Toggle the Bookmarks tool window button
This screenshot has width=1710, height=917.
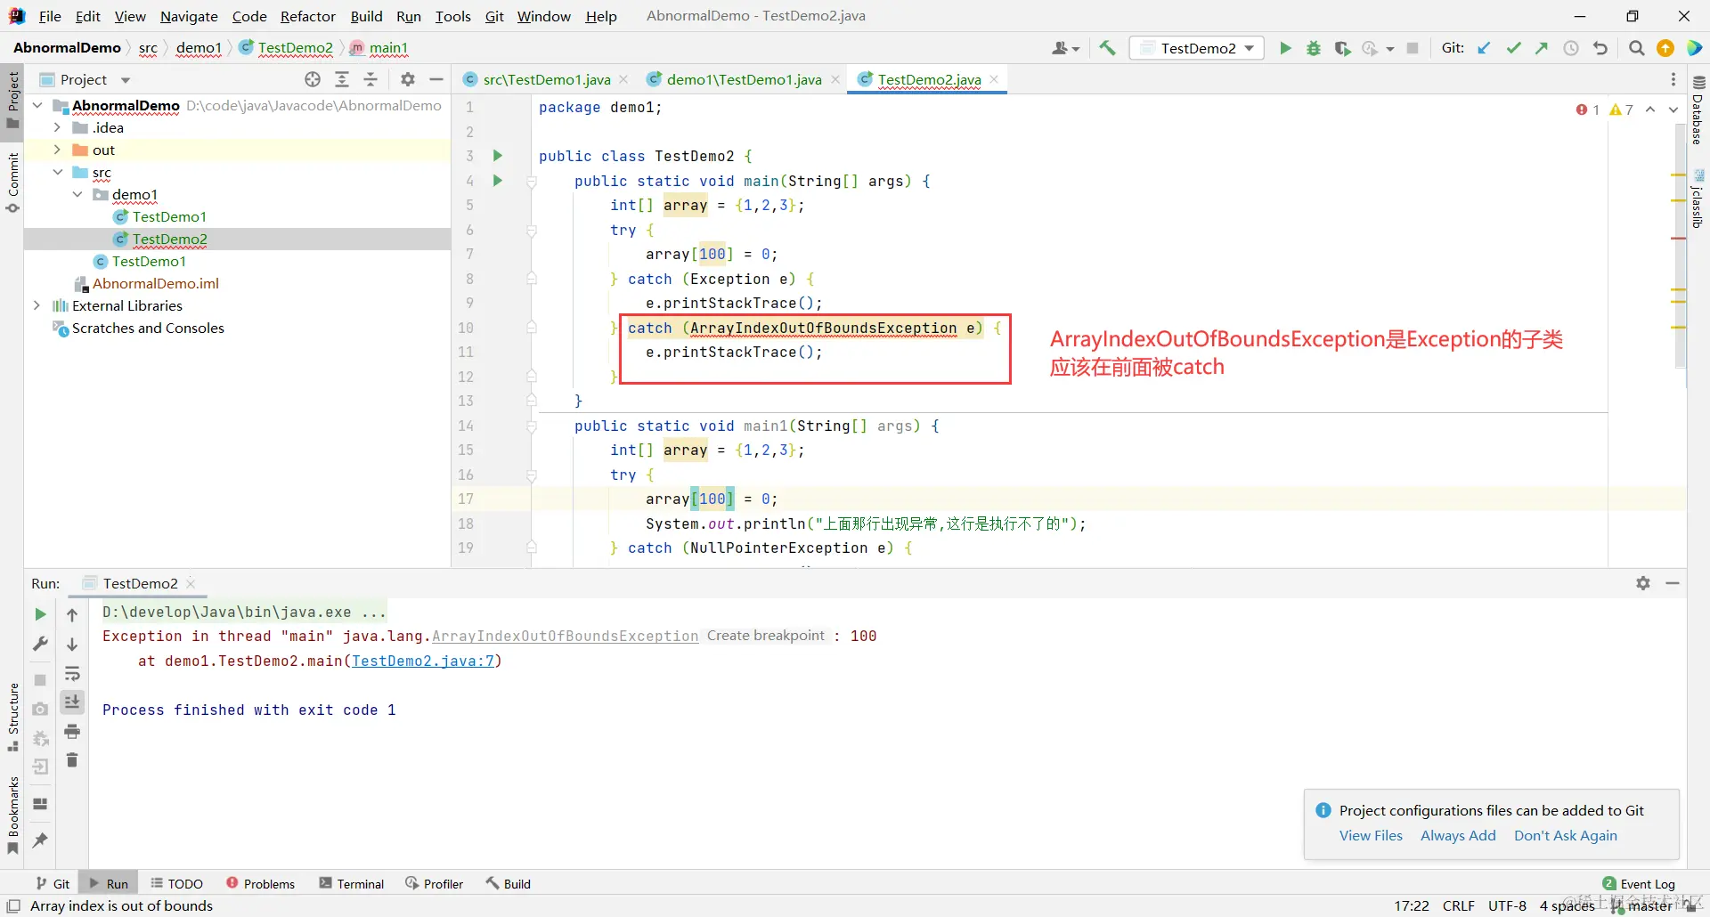coord(12,815)
